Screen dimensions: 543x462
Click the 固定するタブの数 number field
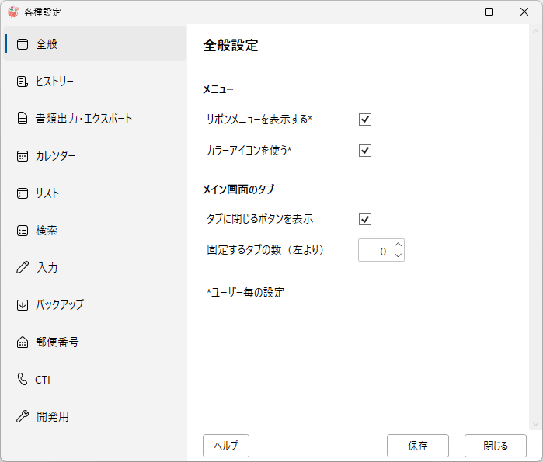click(374, 251)
